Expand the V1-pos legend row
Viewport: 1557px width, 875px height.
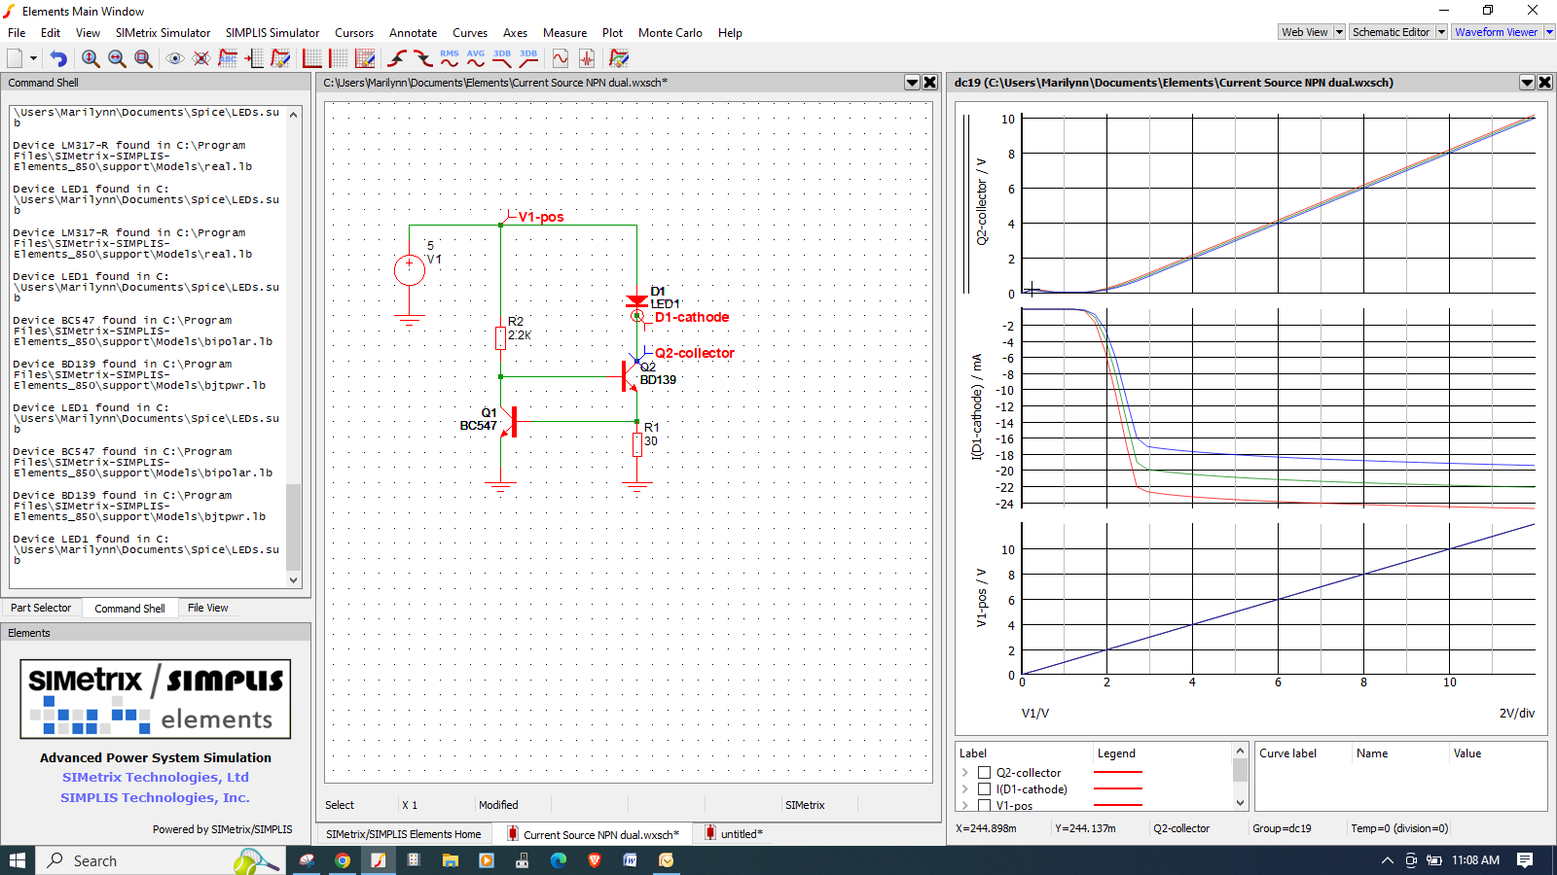pyautogui.click(x=965, y=806)
